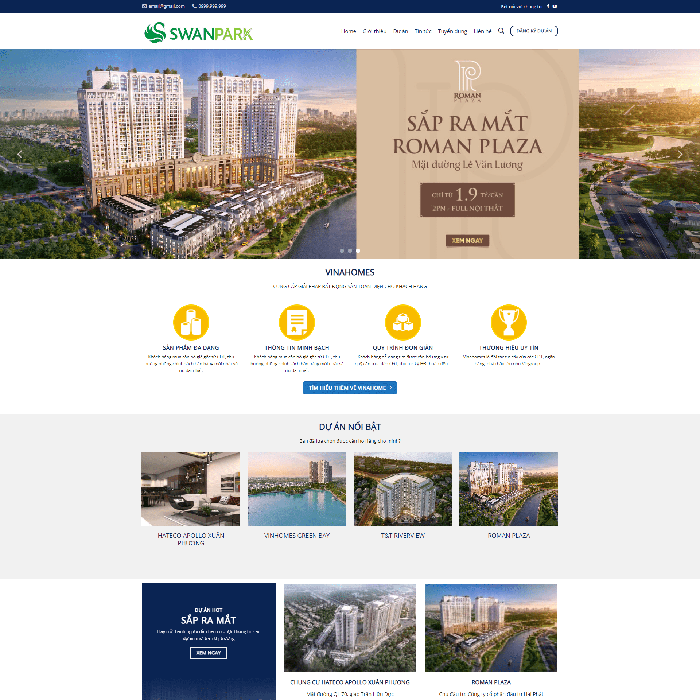Select the first slider dot
Image resolution: width=700 pixels, height=700 pixels.
click(342, 251)
